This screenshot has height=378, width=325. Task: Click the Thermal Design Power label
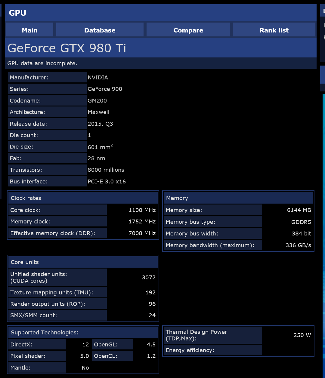(x=196, y=335)
